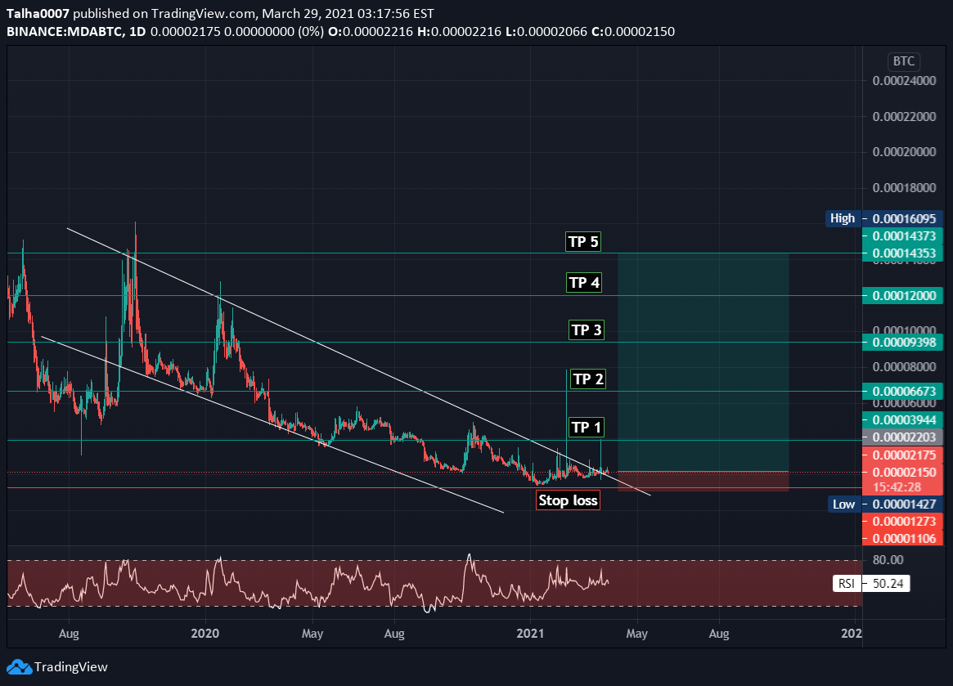The height and width of the screenshot is (686, 953).
Task: Select the TP 1 label
Action: 586,427
